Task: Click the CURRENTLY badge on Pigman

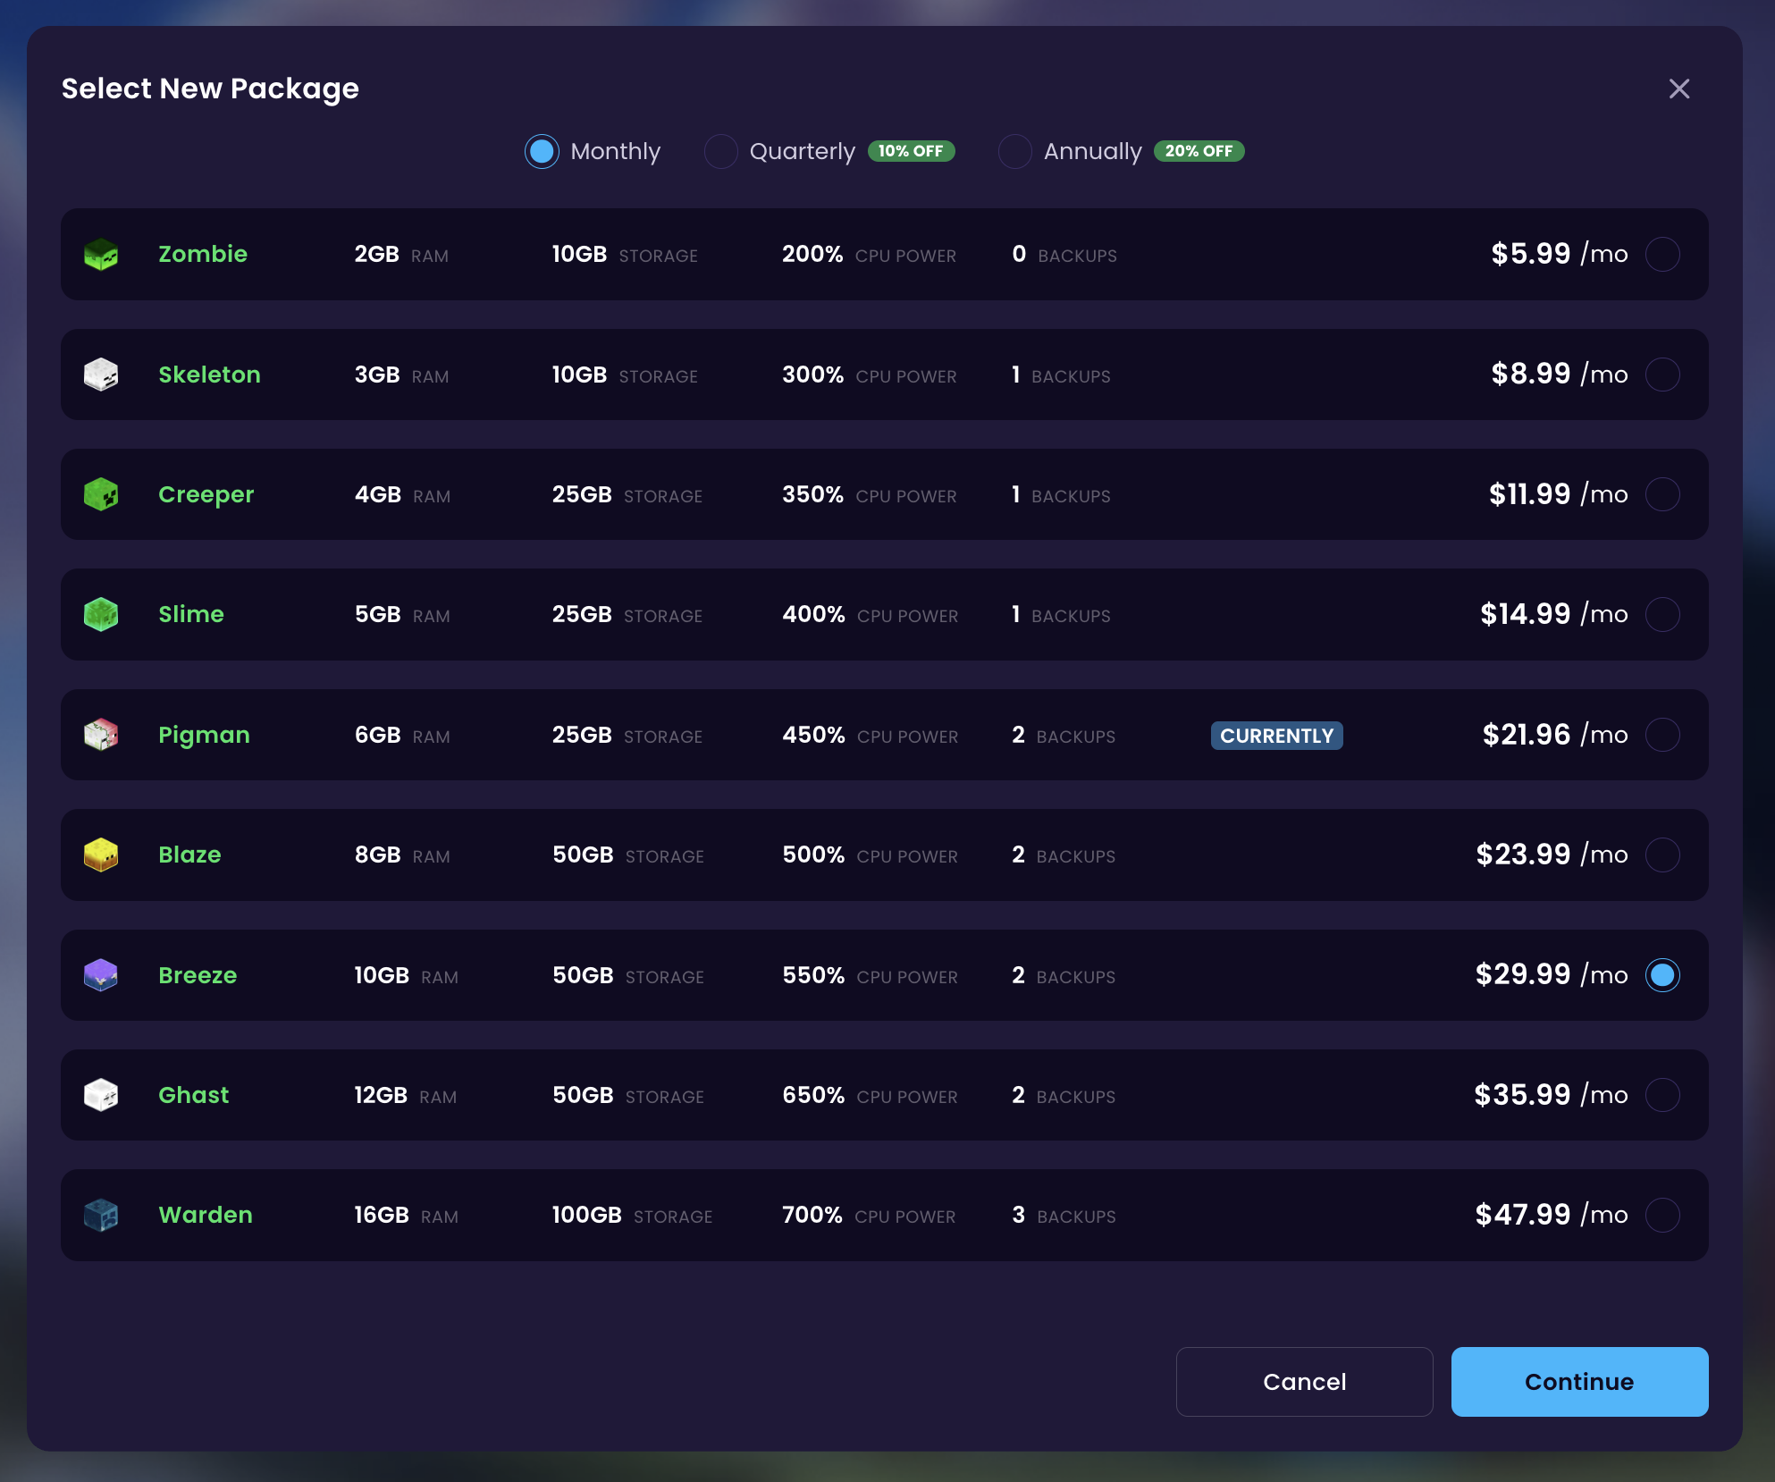Action: [x=1276, y=736]
